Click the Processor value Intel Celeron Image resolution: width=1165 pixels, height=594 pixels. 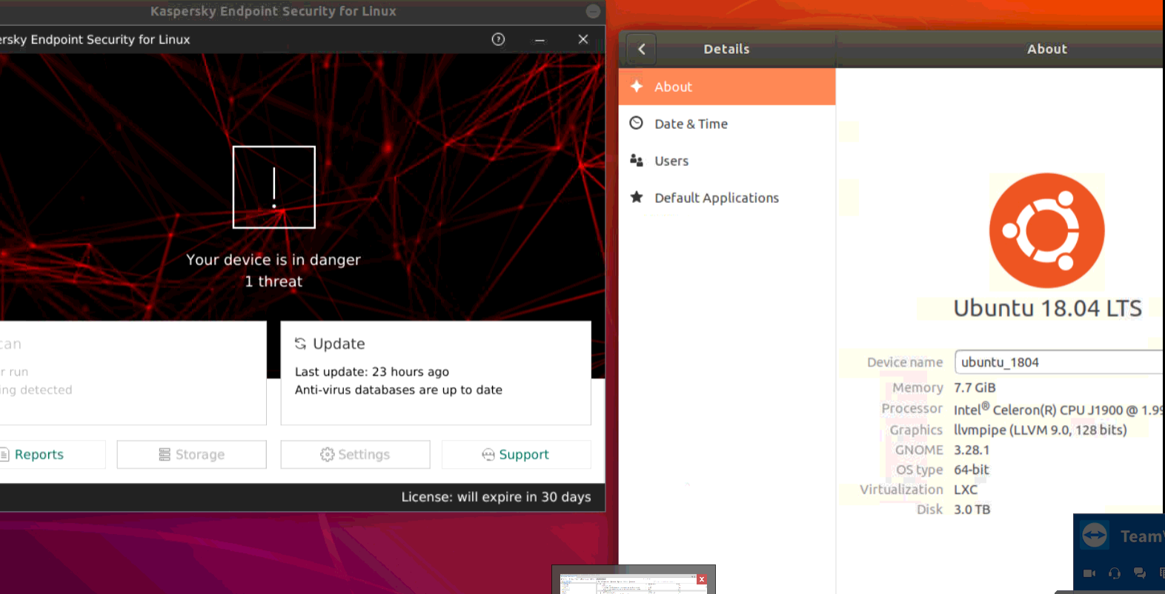pyautogui.click(x=1058, y=409)
